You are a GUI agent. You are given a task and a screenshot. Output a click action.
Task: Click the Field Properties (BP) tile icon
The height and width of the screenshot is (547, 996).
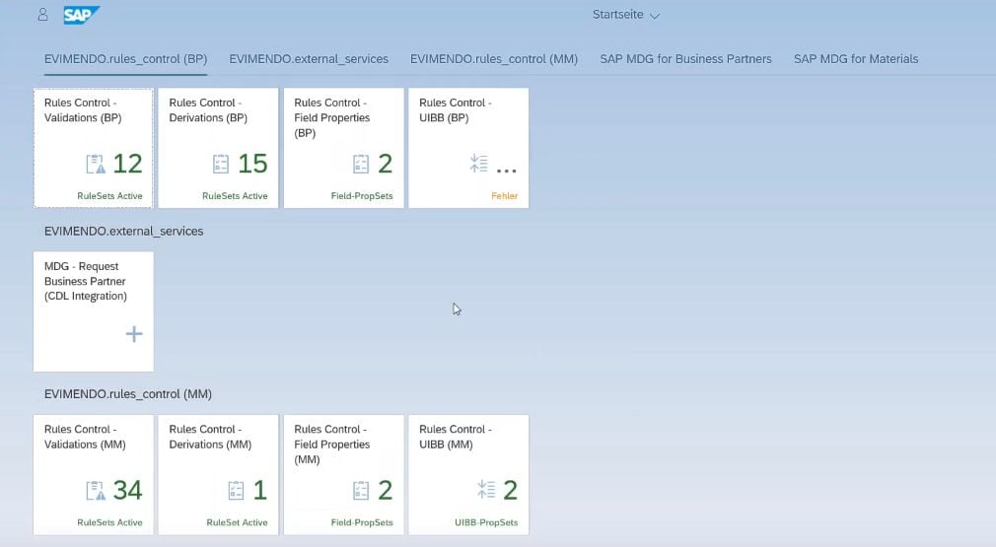click(x=361, y=164)
